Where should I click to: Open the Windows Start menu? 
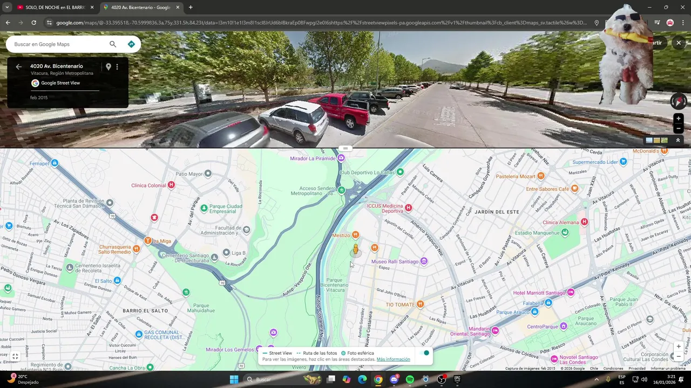(234, 379)
